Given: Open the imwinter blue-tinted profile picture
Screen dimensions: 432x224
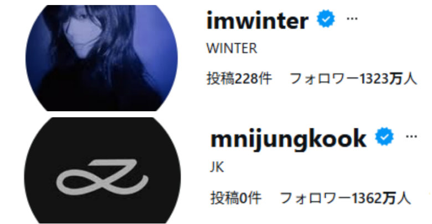Looking at the screenshot, I should click(102, 58).
